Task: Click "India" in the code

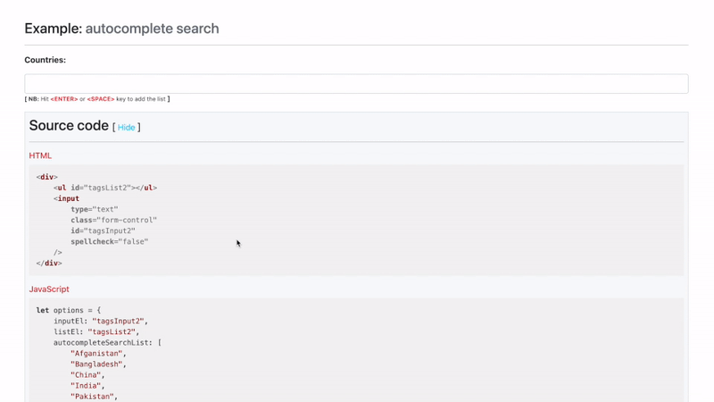Action: [x=86, y=386]
